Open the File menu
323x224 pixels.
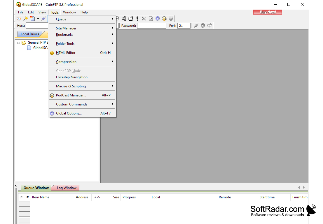[x=21, y=12]
